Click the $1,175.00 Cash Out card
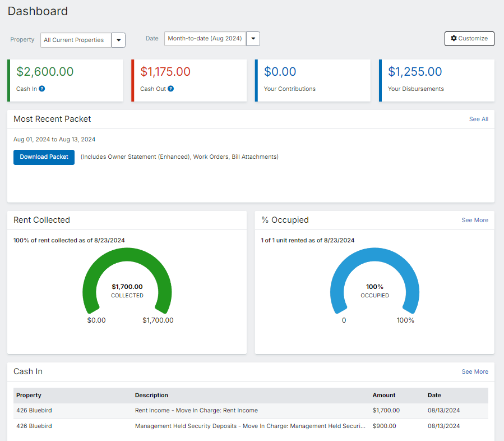Screen dimensions: 504x441 pos(189,80)
